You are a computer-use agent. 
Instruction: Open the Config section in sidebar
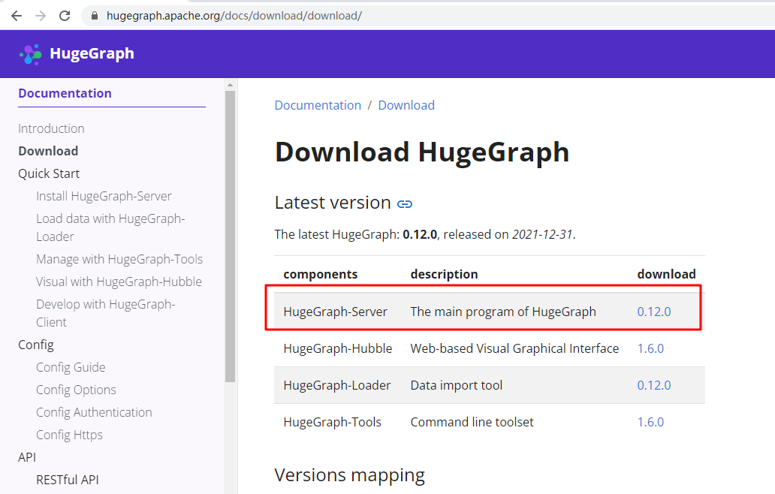coord(36,345)
